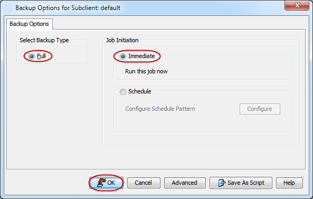
Task: Click the red arrow icon on OK
Action: click(101, 183)
